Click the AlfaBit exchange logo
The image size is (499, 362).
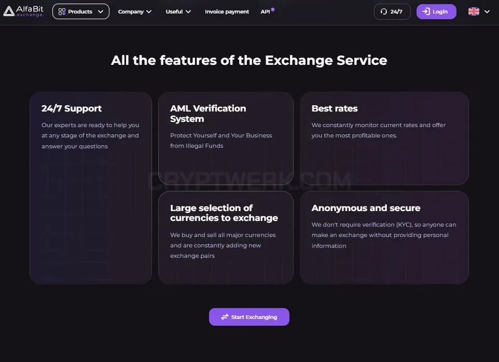click(x=23, y=11)
